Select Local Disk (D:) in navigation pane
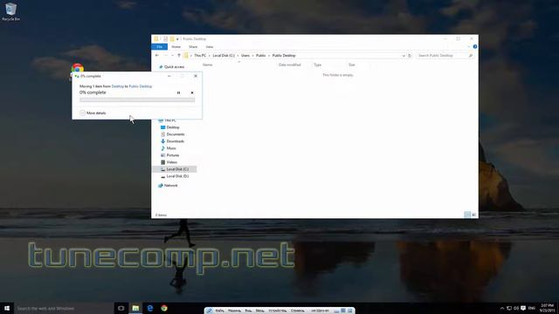 point(175,176)
